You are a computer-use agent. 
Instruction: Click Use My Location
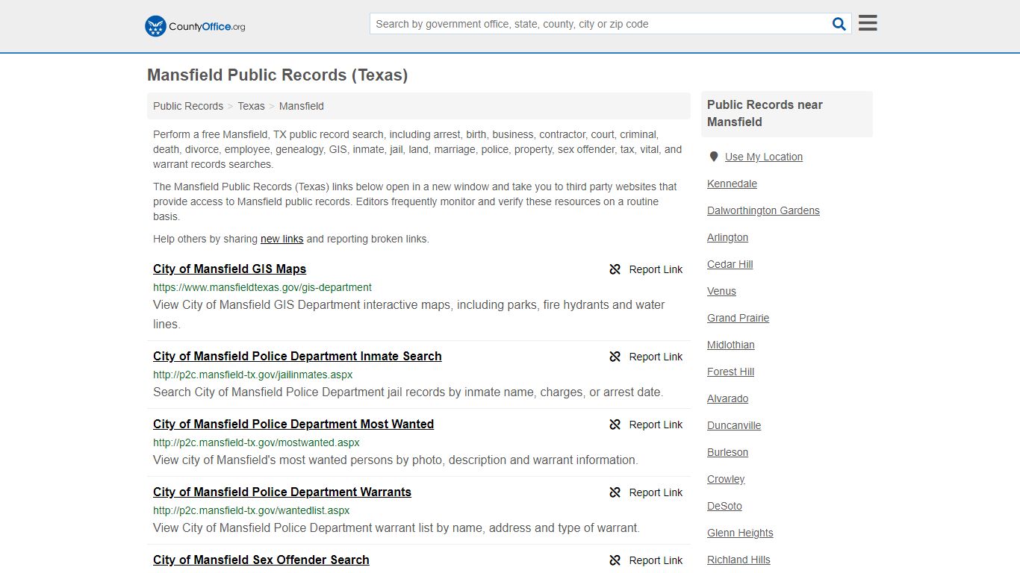(763, 157)
